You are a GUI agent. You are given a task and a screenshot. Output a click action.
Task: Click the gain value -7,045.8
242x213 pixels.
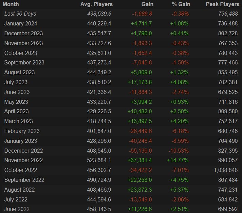pos(142,63)
